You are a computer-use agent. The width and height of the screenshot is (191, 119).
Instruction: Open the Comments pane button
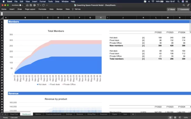[183, 10]
